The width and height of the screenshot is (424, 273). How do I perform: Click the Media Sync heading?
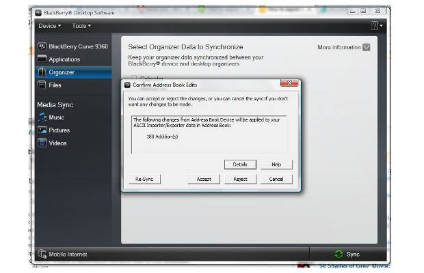[x=55, y=105]
